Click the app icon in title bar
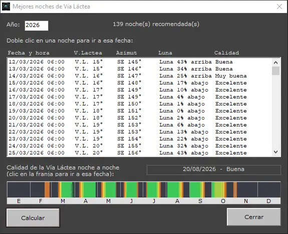The width and height of the screenshot is (288, 234). [6, 6]
